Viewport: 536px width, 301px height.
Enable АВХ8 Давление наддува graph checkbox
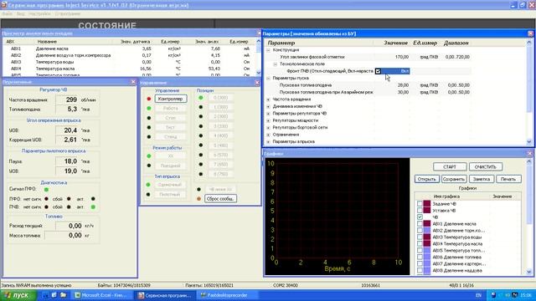(420, 270)
